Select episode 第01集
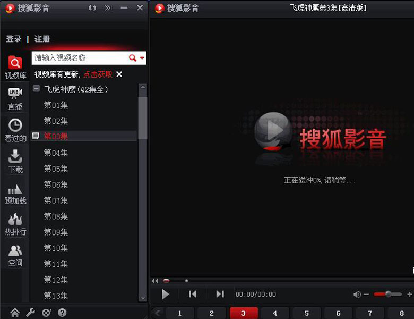 pos(56,105)
